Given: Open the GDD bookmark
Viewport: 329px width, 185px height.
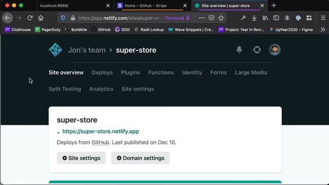Looking at the screenshot, I should [x=122, y=30].
